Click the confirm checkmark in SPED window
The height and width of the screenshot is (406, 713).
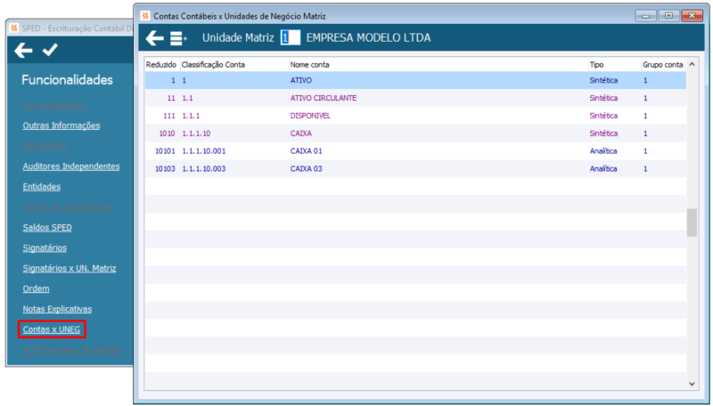pos(50,50)
